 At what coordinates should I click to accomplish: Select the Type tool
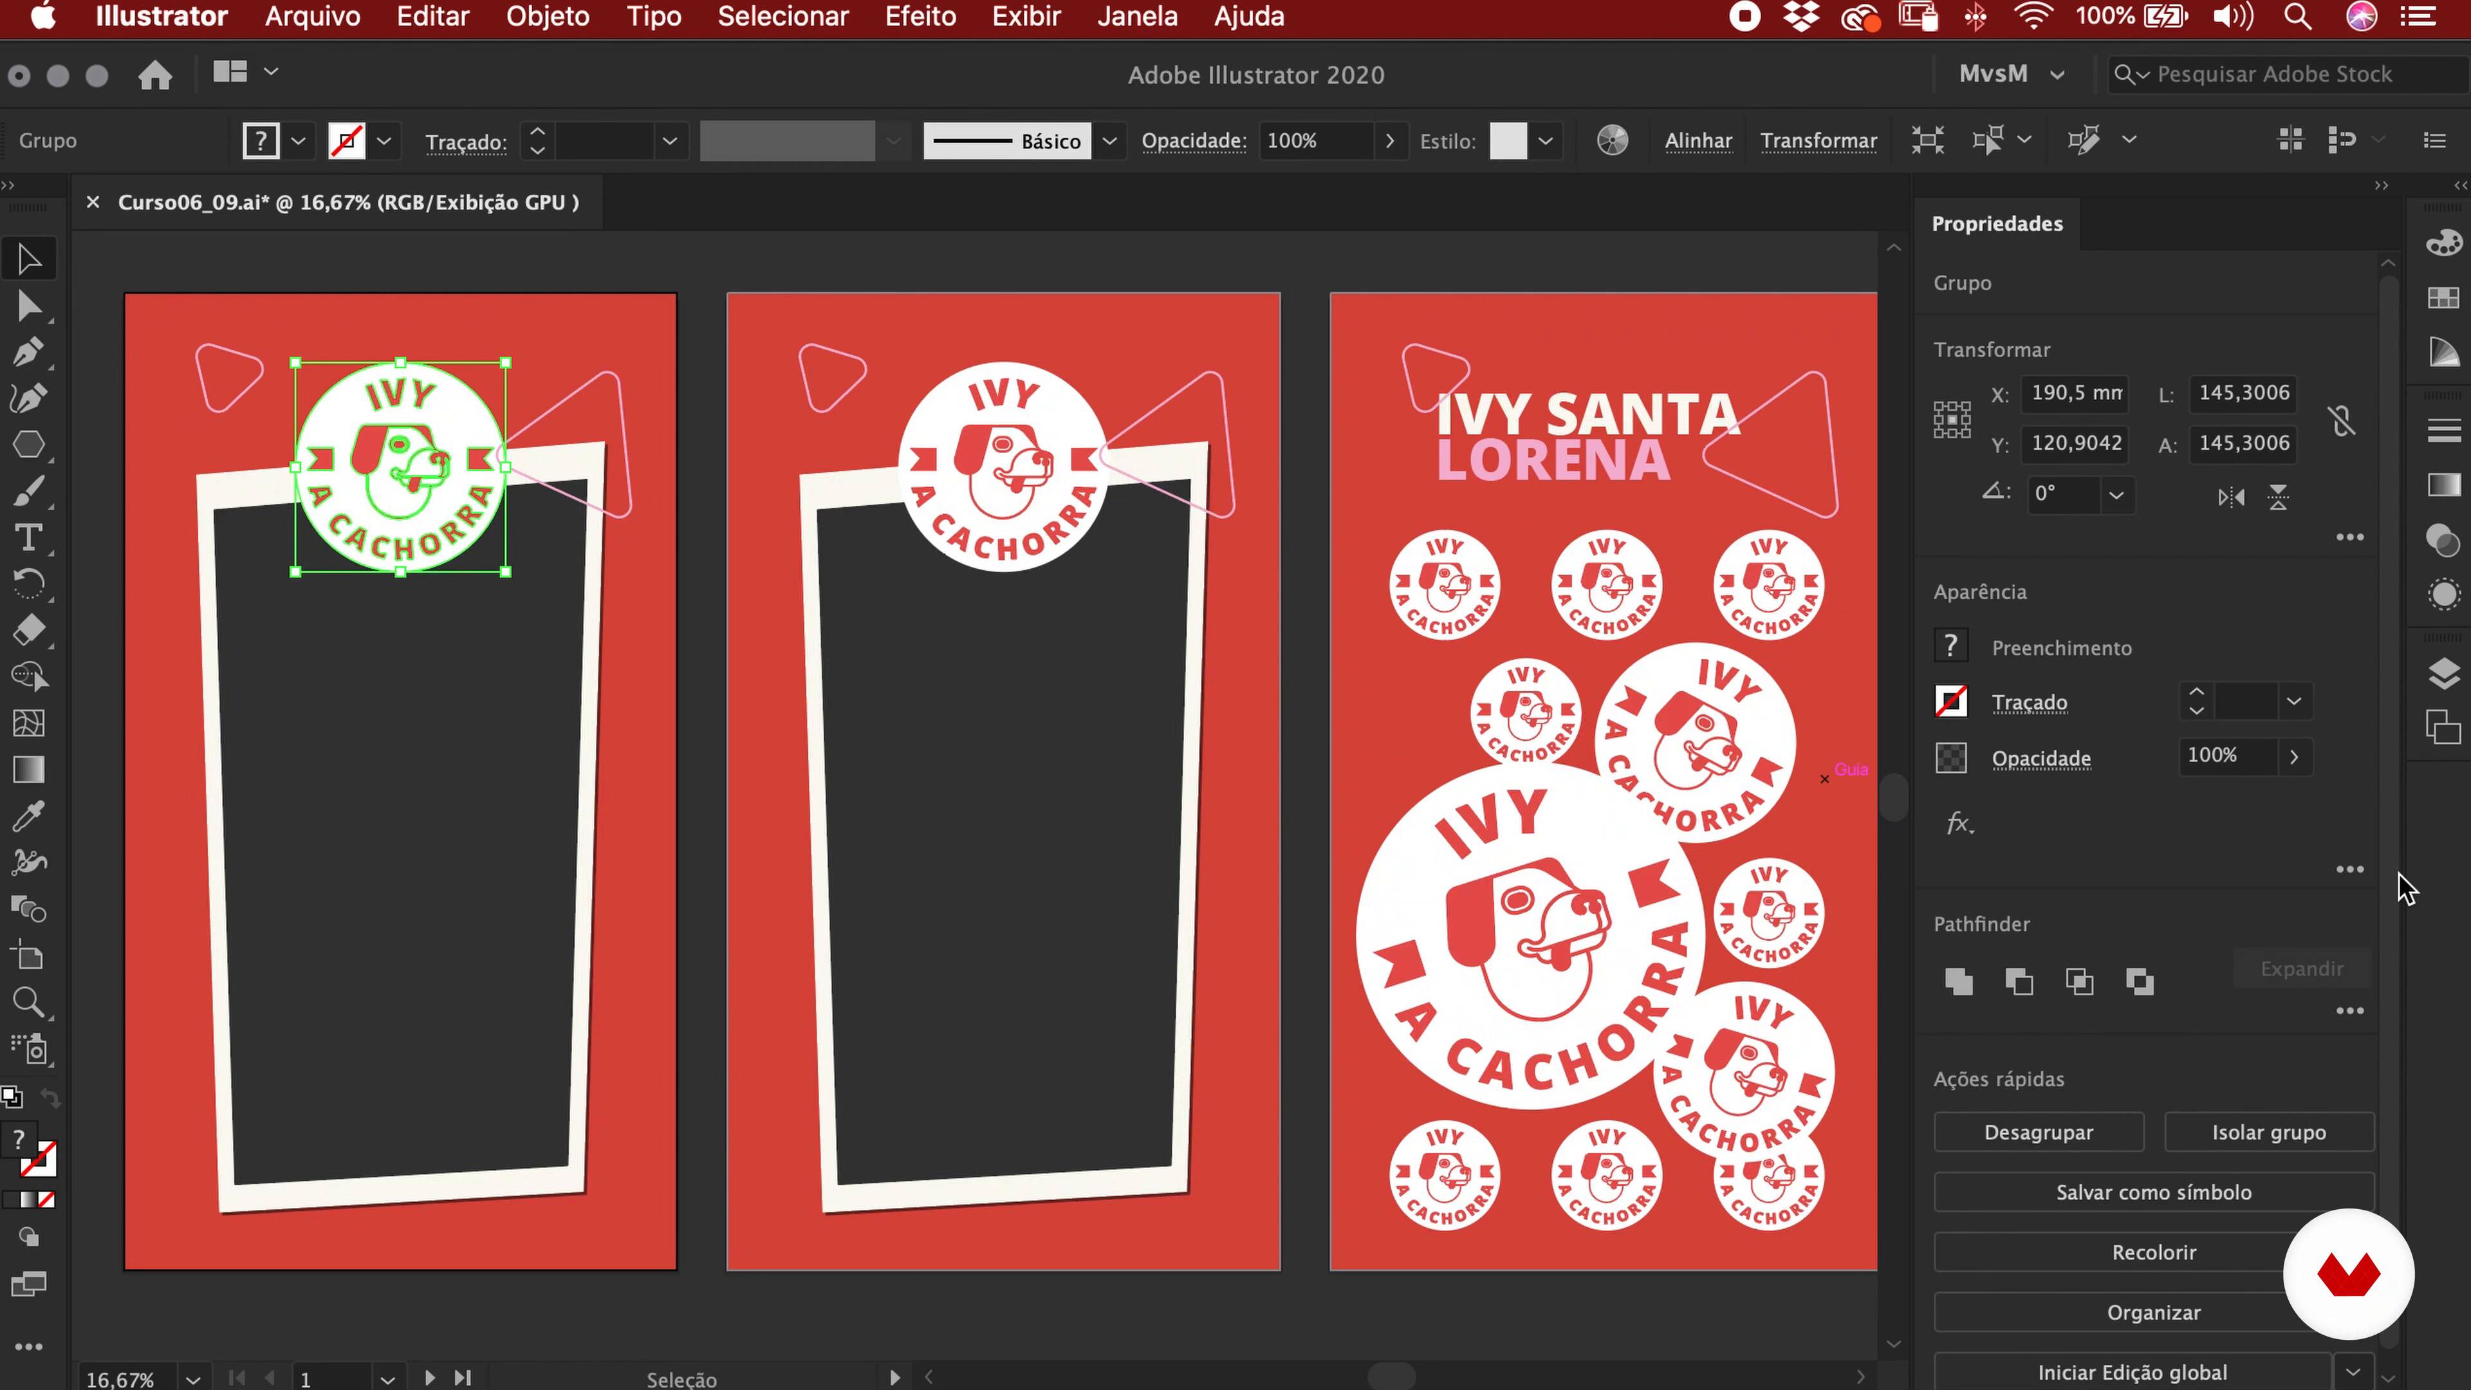[29, 537]
